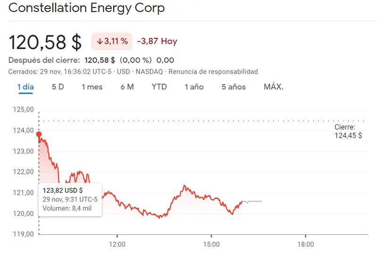The height and width of the screenshot is (256, 377).
Task: Show the 1 mes chart view
Action: (92, 87)
